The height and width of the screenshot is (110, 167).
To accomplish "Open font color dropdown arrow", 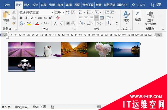I will pyautogui.click(x=41, y=23).
